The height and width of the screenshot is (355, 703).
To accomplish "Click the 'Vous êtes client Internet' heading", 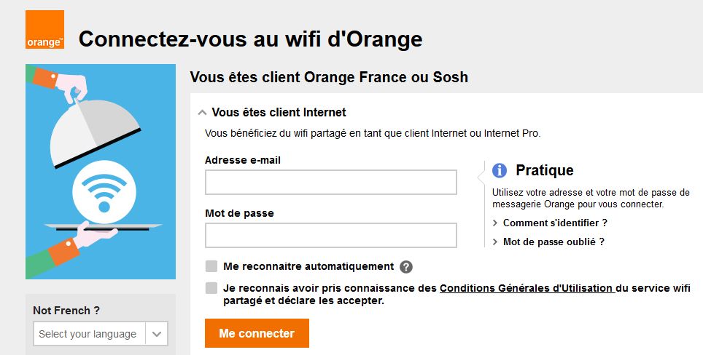I will click(x=279, y=113).
